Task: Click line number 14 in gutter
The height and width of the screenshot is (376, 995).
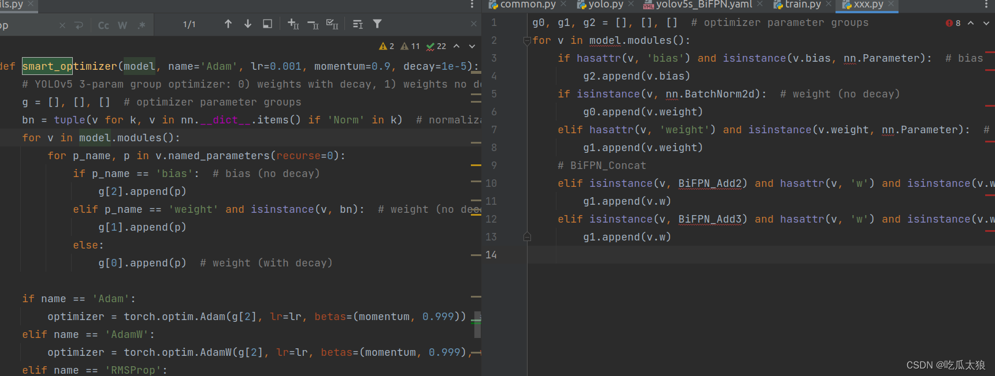Action: 491,255
